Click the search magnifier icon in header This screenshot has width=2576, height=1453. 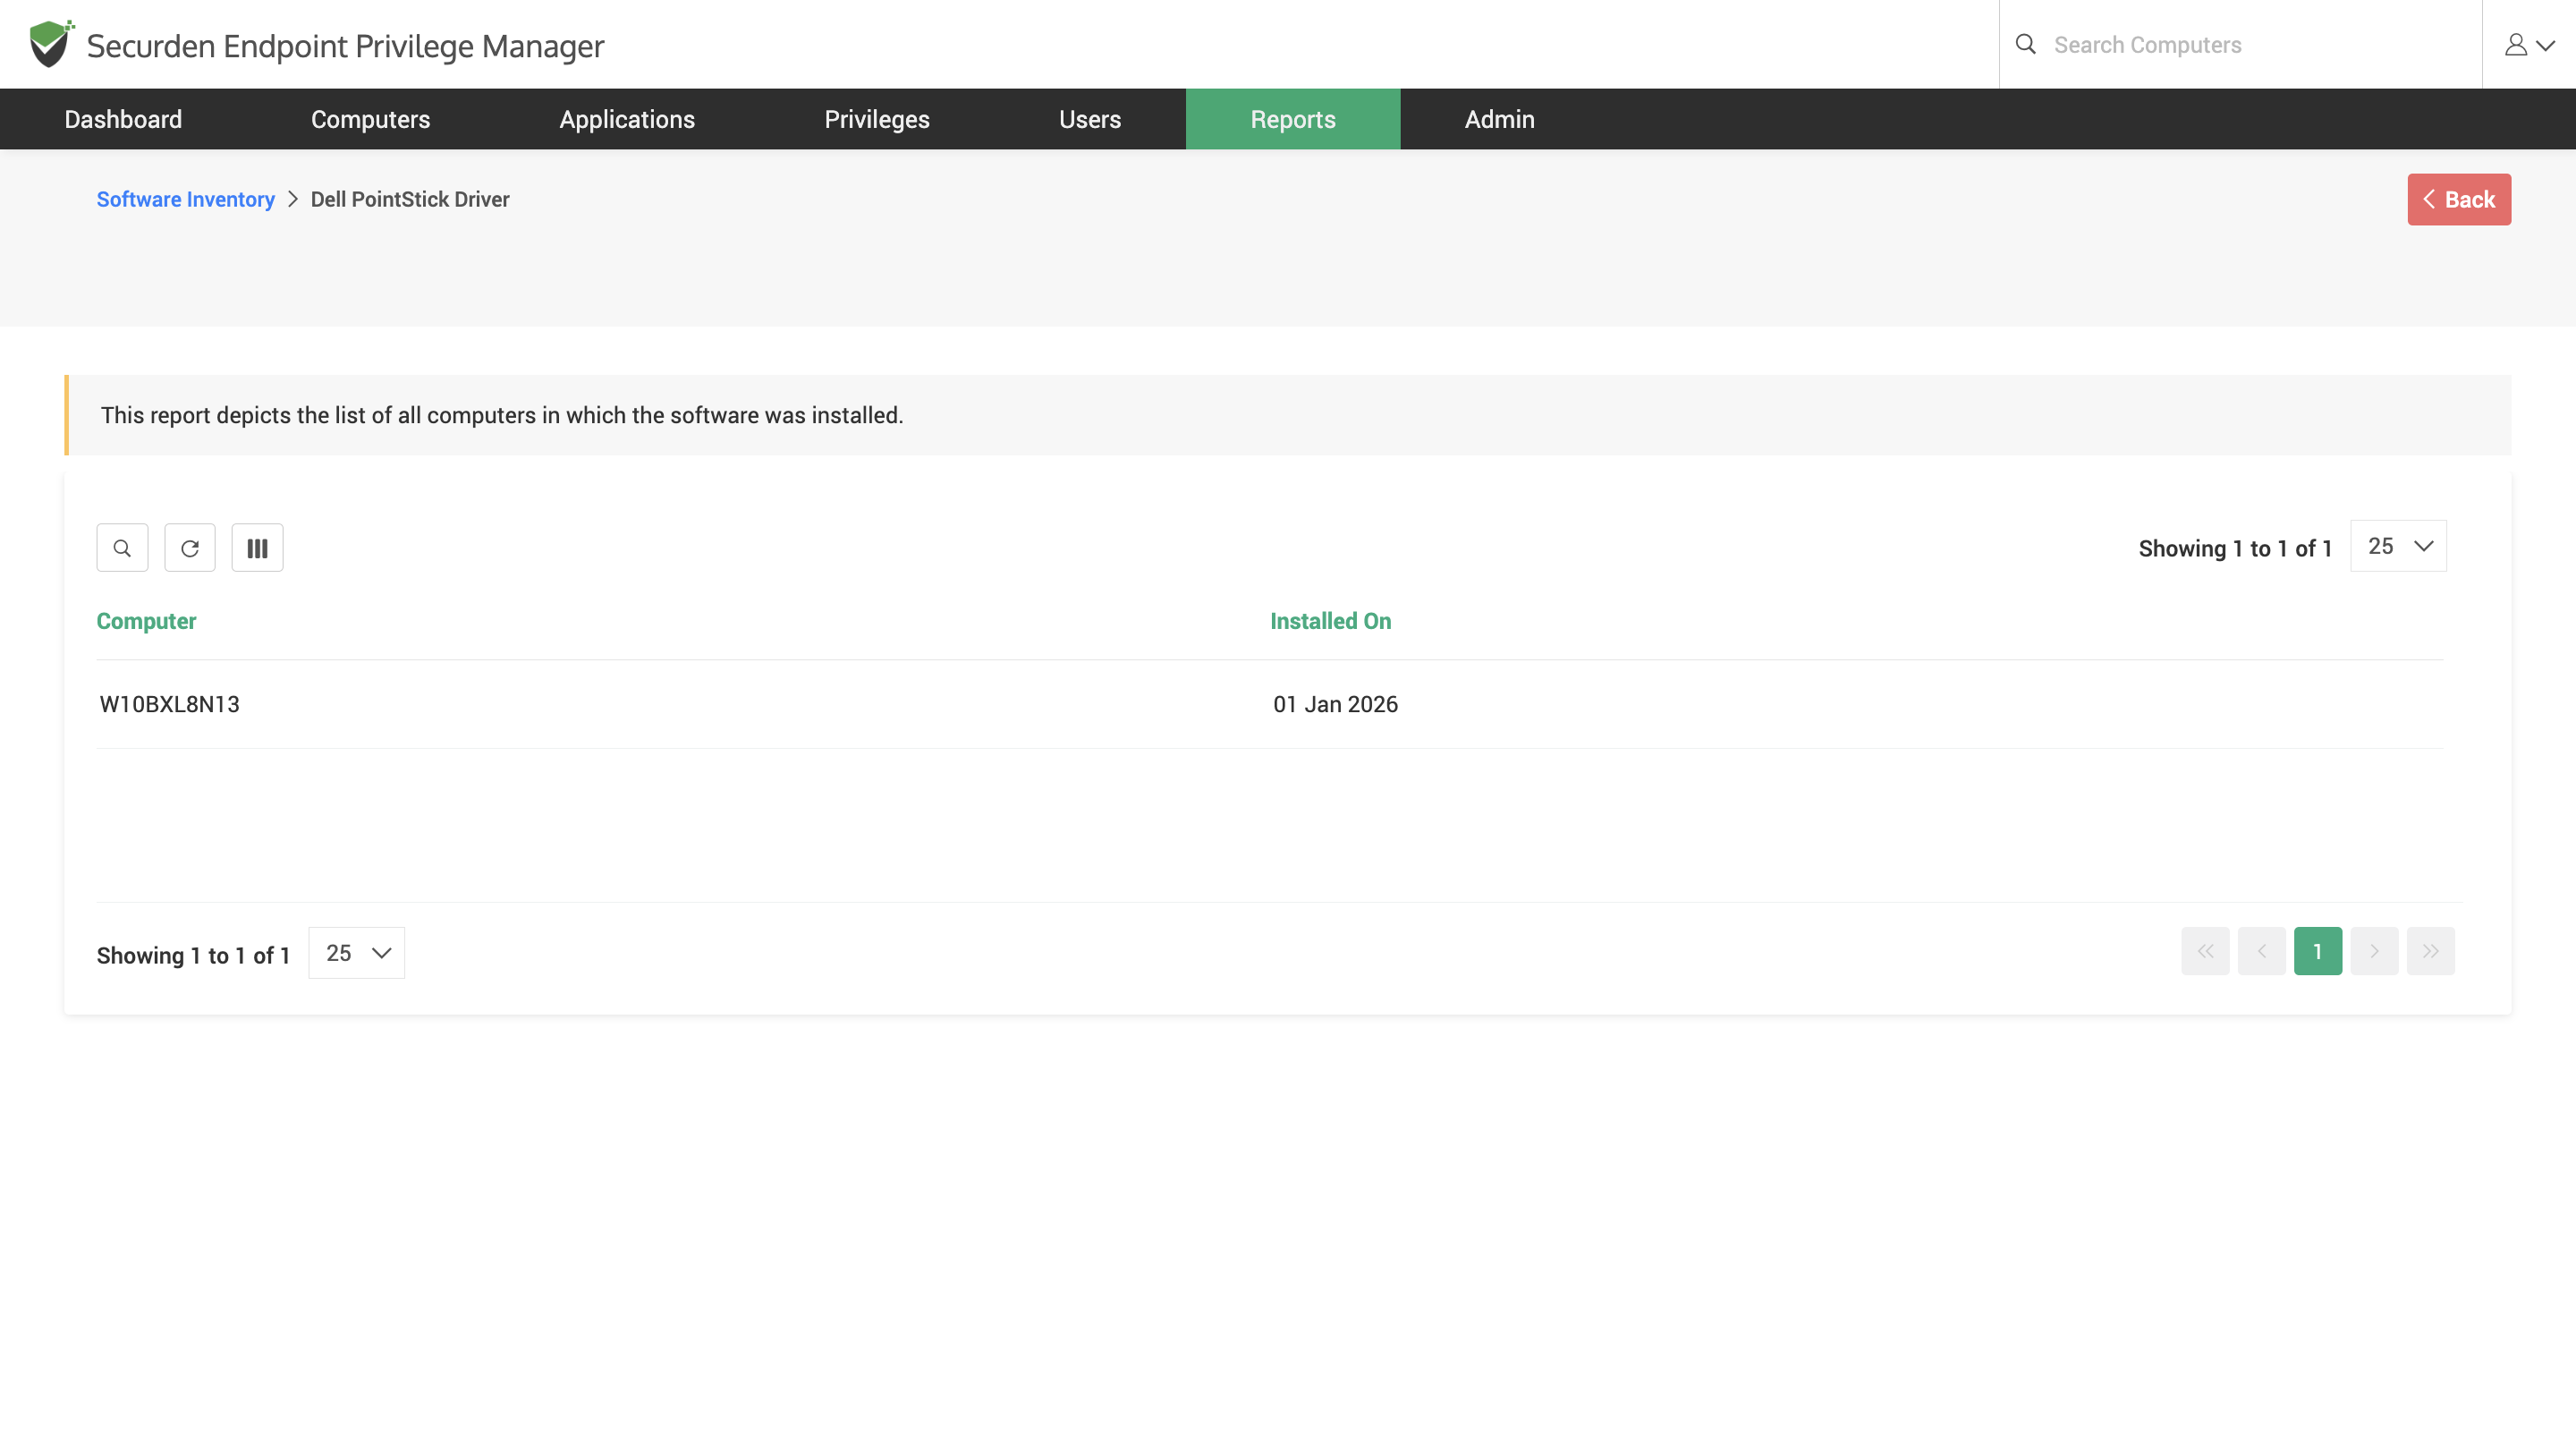pyautogui.click(x=2025, y=44)
